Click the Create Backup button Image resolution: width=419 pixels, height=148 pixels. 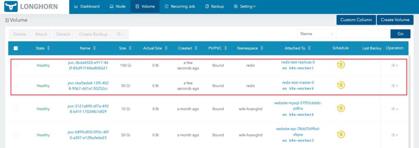coord(93,34)
